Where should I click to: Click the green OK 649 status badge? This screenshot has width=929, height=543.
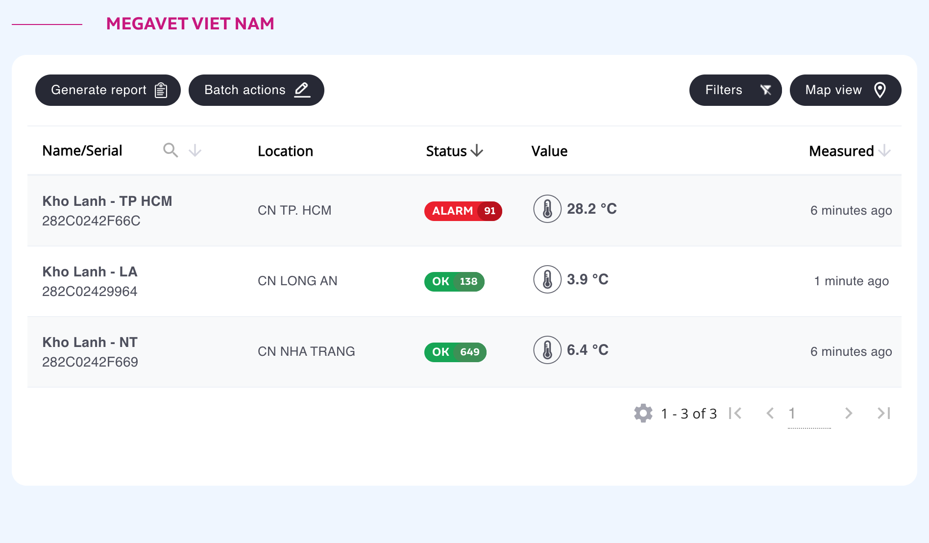click(x=455, y=352)
